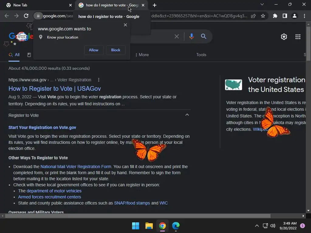Close the register to vote Google tab
This screenshot has width=311, height=233.
click(x=143, y=5)
